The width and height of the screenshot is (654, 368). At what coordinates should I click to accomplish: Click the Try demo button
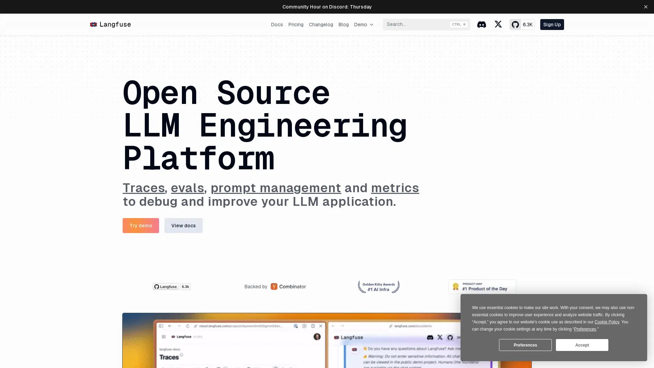click(x=141, y=225)
